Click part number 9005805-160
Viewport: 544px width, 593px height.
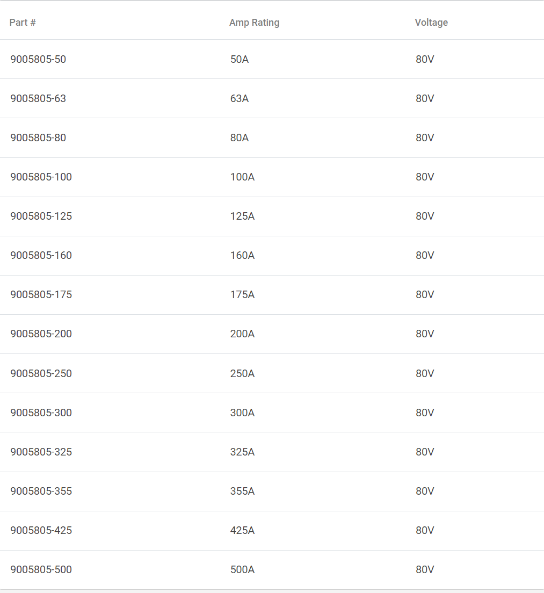(x=41, y=255)
